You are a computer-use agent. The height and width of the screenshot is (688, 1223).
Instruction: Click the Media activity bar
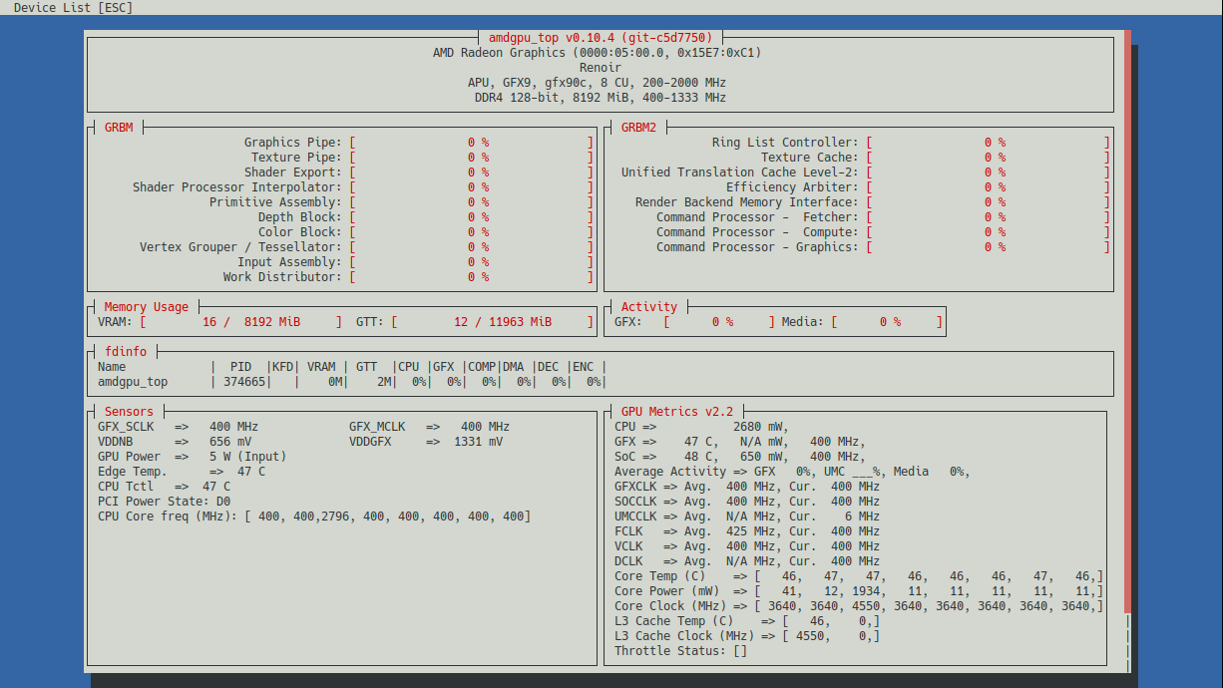887,322
